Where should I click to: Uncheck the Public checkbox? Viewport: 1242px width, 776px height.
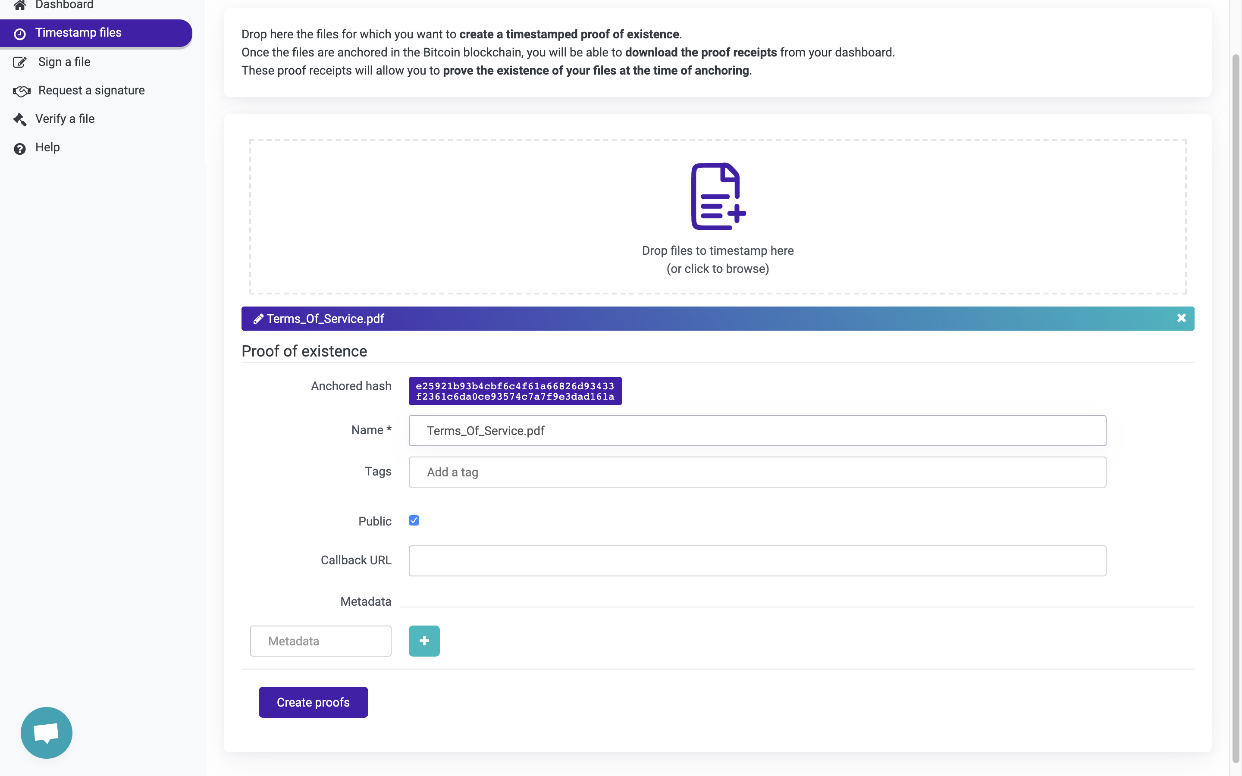pyautogui.click(x=414, y=520)
